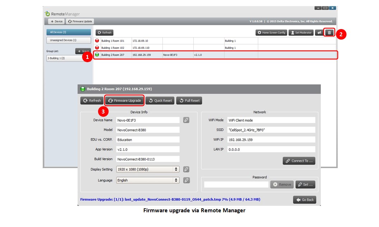Click Model field NovoConnect-B380
Screen dimensions: 379x227
coord(148,130)
